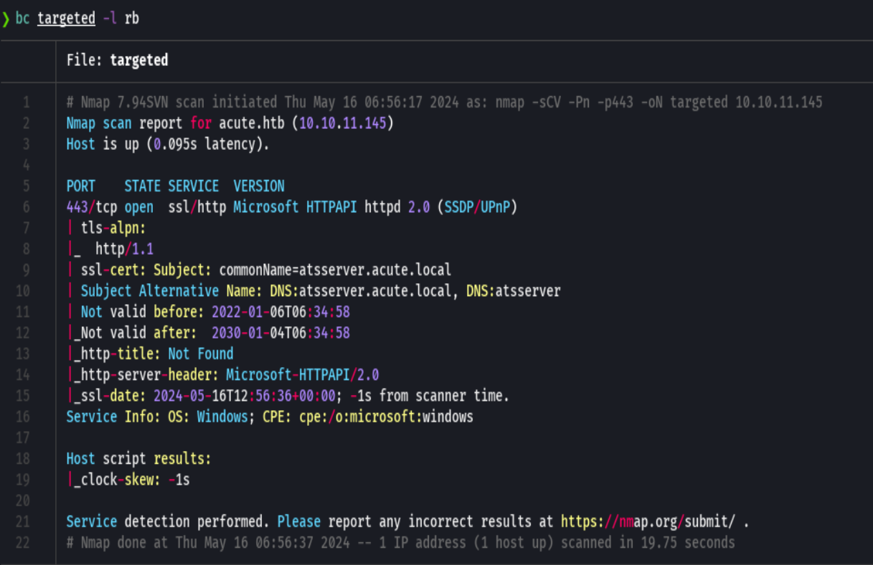Click the filename targeted in the command
The width and height of the screenshot is (873, 565).
pos(66,18)
